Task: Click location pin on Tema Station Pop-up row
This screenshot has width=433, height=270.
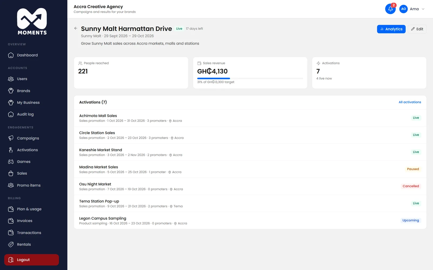Action: (x=171, y=206)
